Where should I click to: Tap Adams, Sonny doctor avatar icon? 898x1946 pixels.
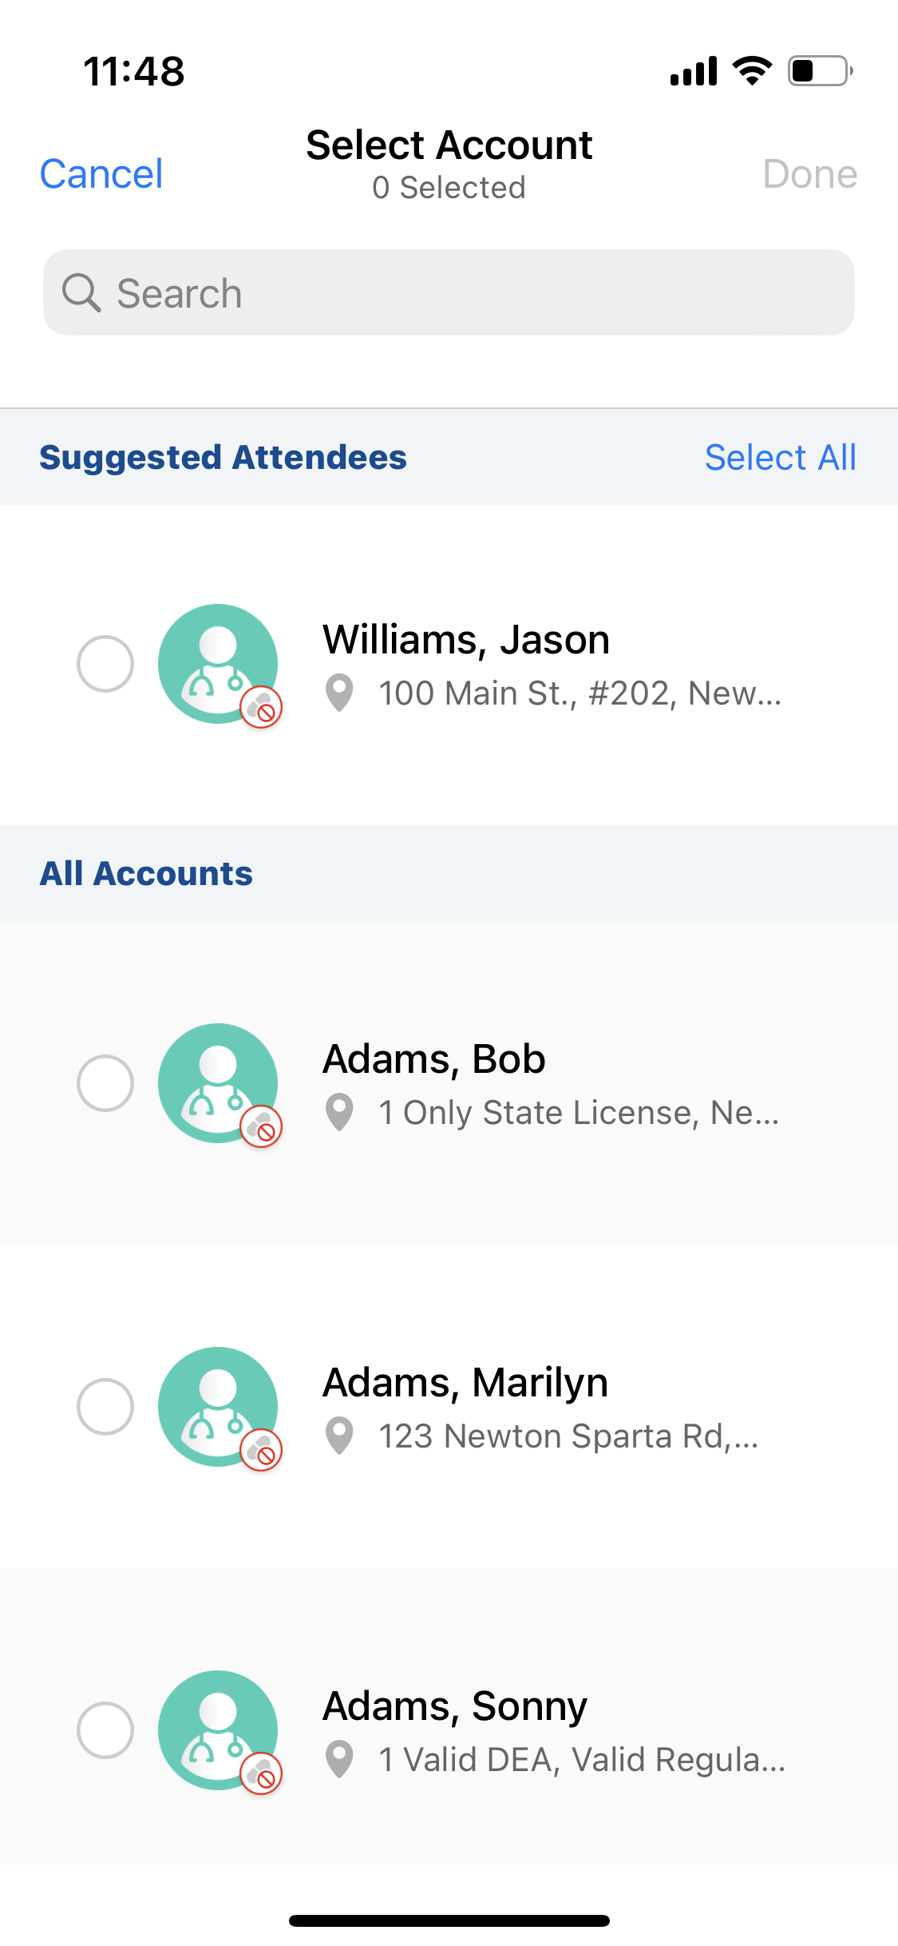tap(217, 1730)
